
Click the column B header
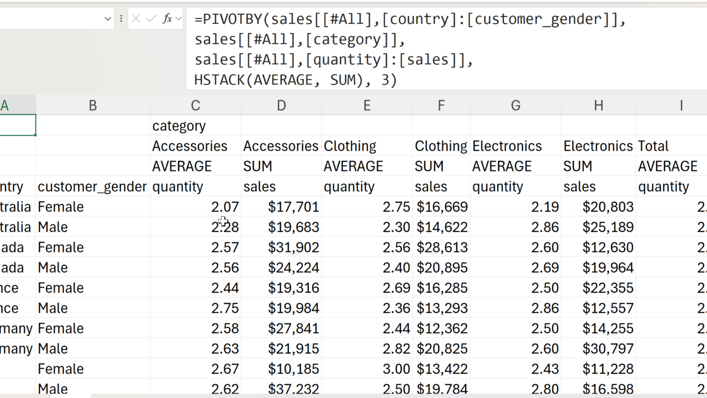tap(92, 106)
